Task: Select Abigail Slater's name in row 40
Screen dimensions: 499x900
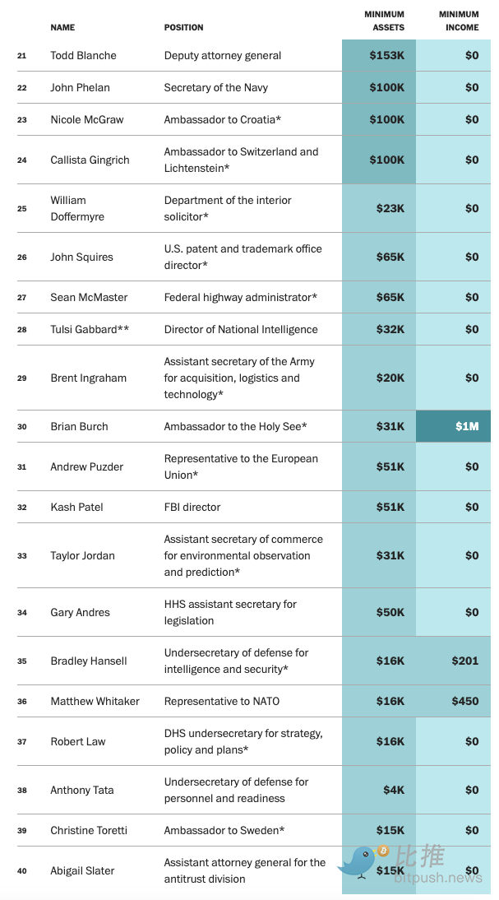Action: click(x=82, y=870)
